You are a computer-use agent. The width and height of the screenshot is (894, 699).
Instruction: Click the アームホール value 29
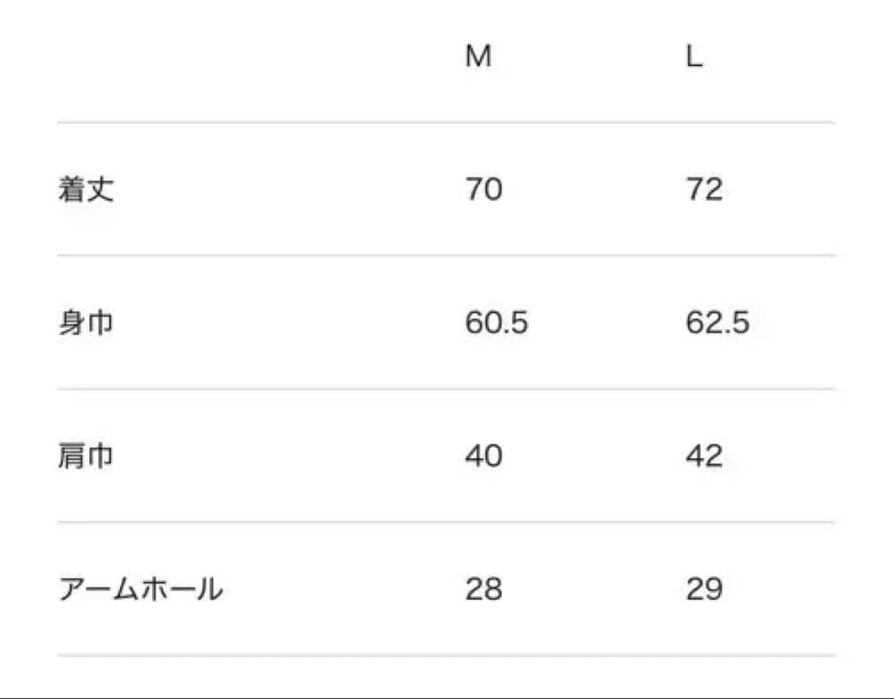pyautogui.click(x=704, y=589)
